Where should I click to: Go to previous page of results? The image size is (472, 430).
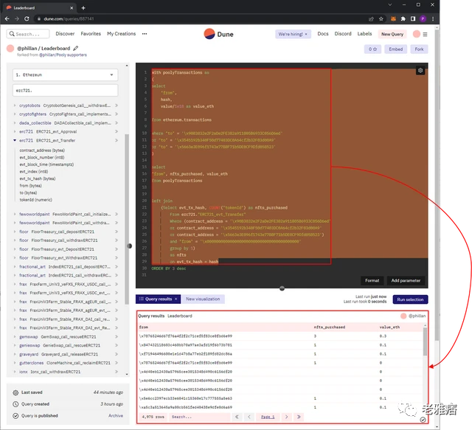click(x=249, y=417)
